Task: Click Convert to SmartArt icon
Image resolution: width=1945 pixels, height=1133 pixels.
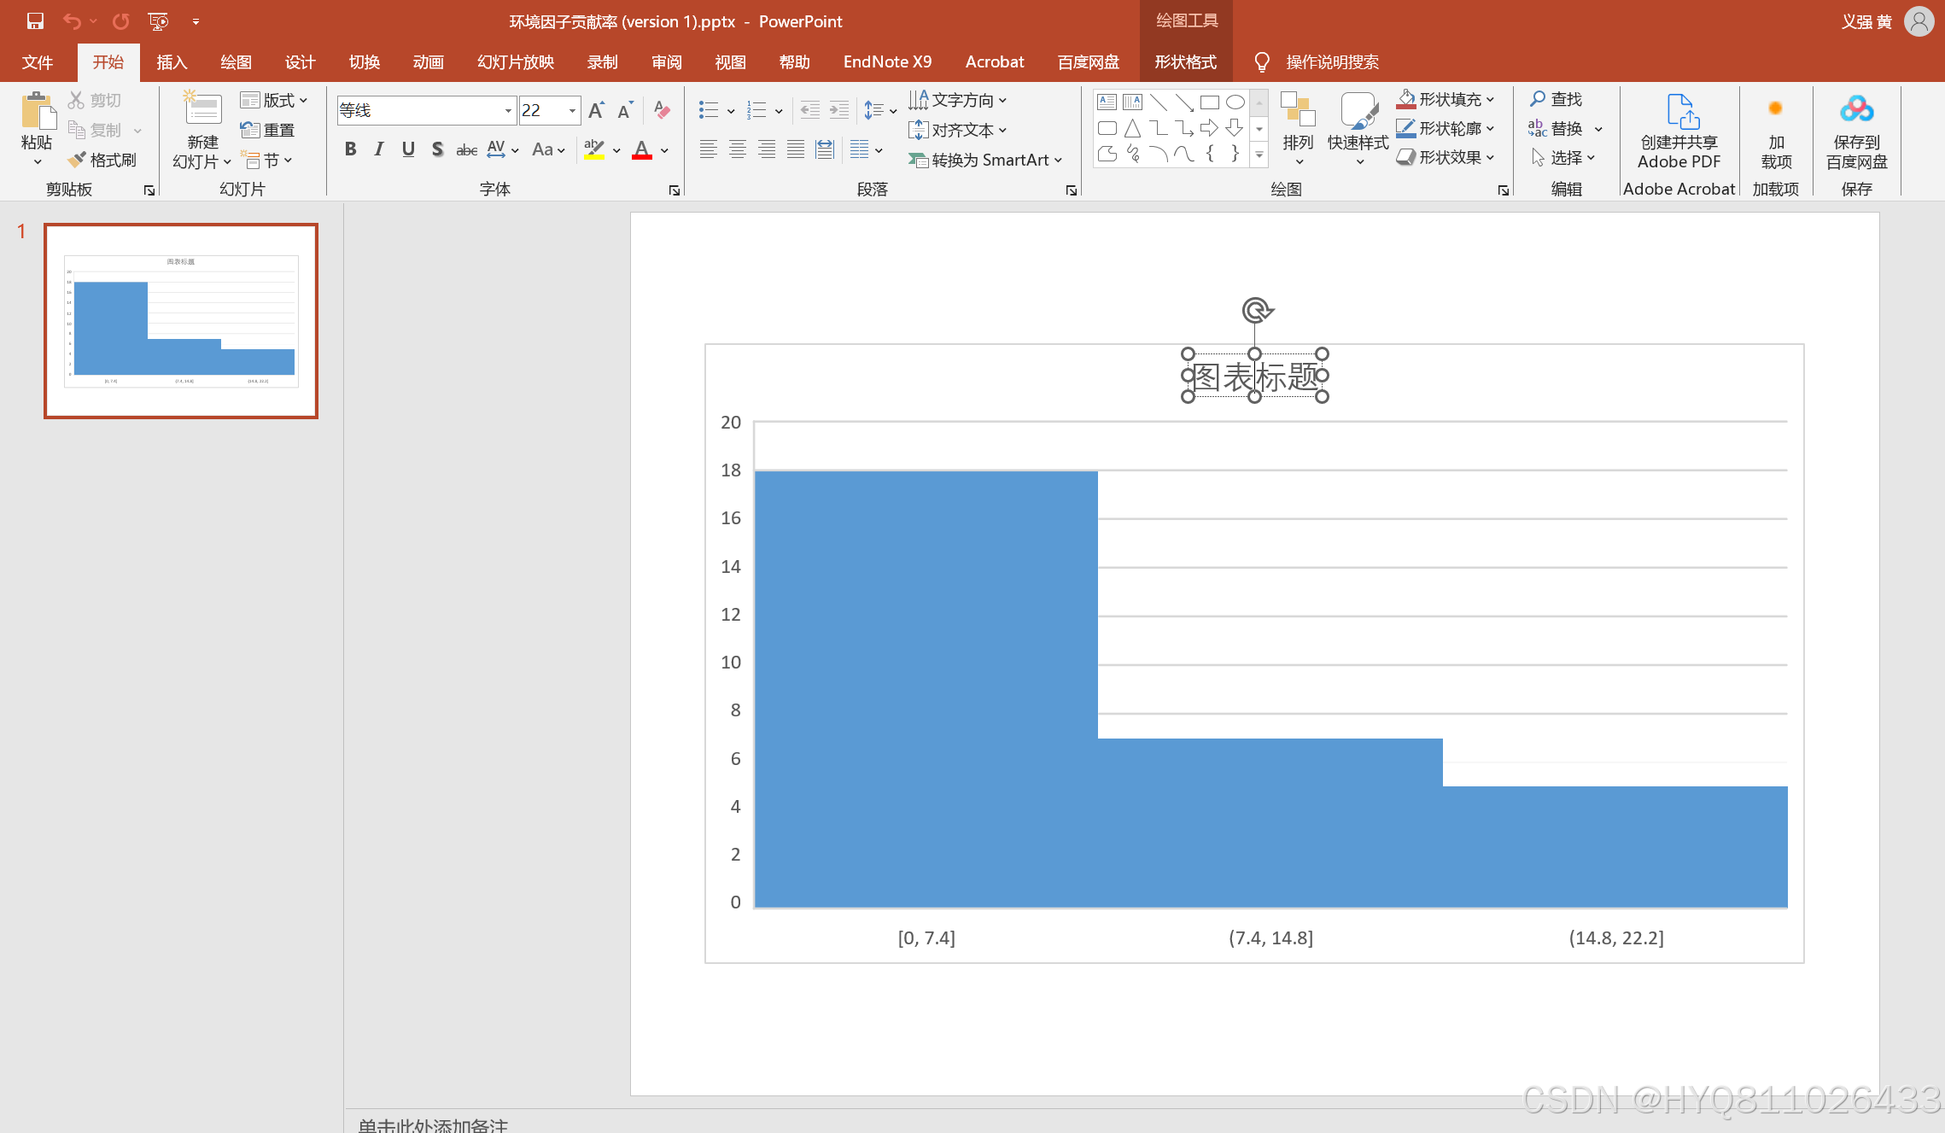Action: [918, 160]
